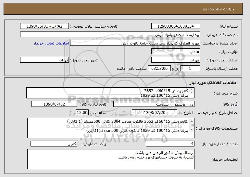Click the request creator field بهروز انصاری
This screenshot has height=177, width=250.
pos(135,43)
